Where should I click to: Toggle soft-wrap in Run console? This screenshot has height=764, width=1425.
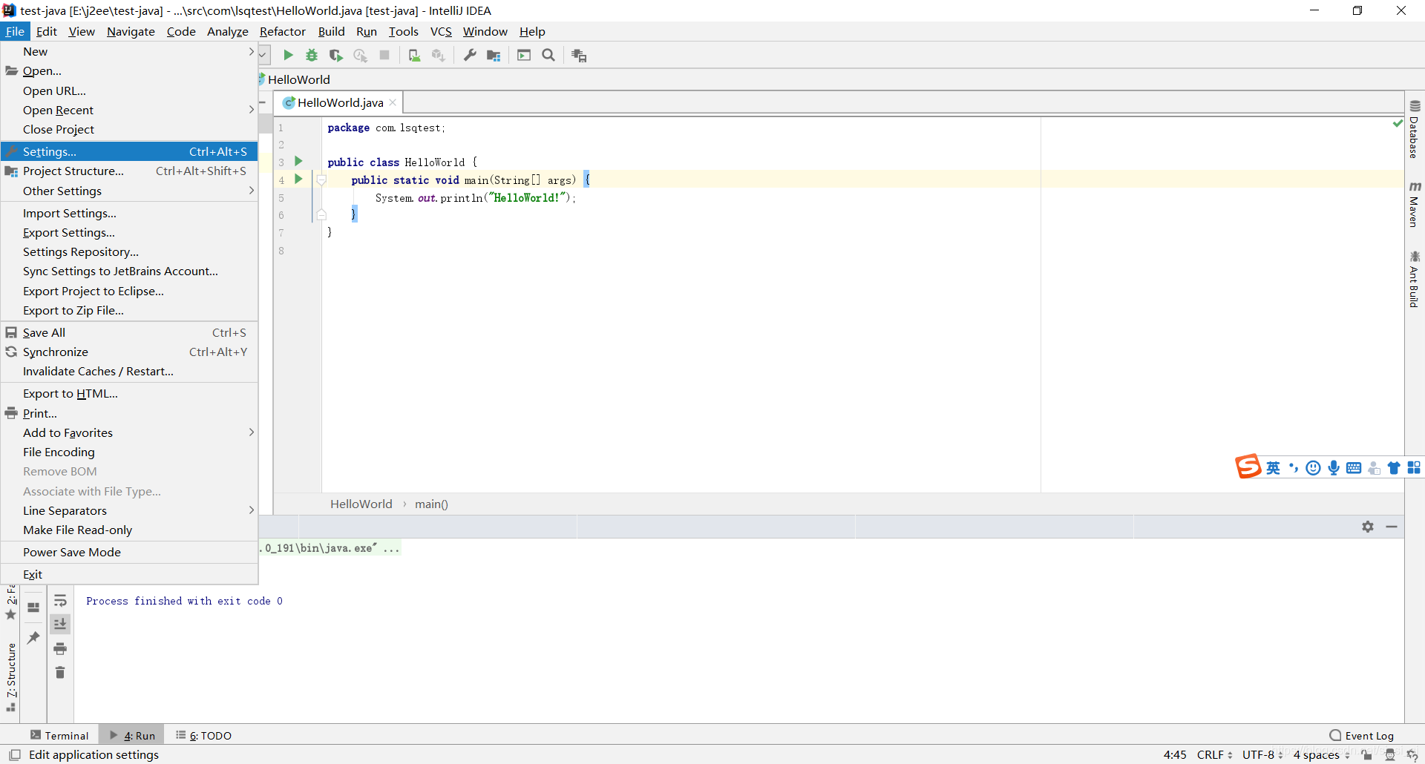click(60, 600)
